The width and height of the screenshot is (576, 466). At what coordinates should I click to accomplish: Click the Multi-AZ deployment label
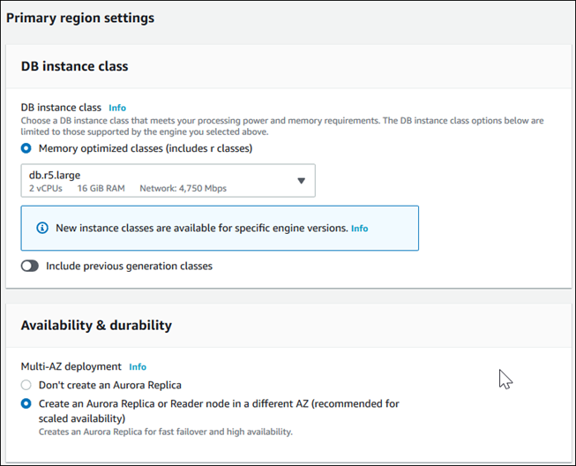[71, 366]
